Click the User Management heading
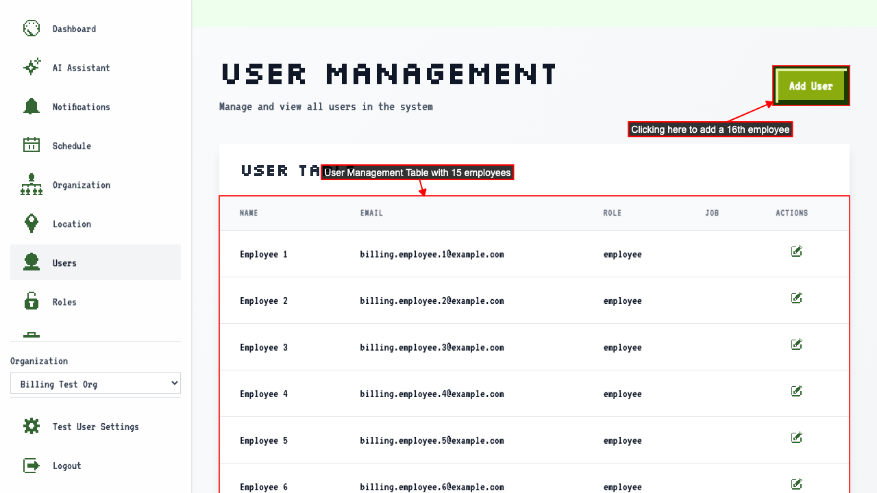The width and height of the screenshot is (877, 493). click(x=390, y=73)
